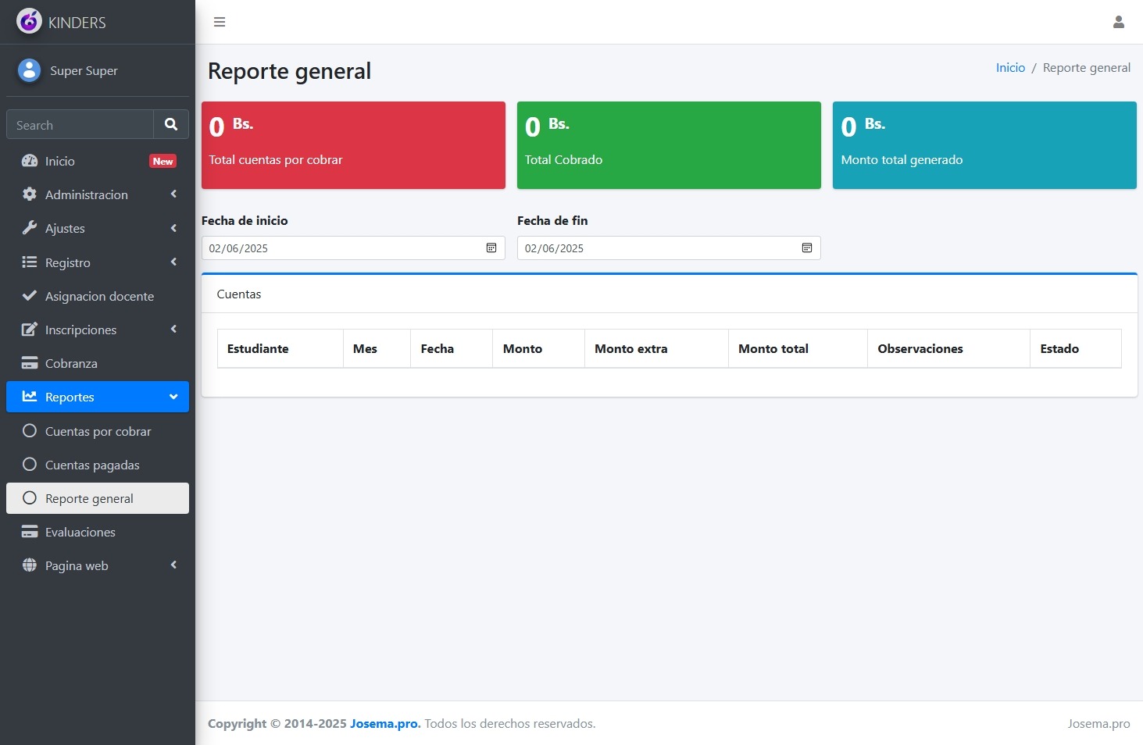Select the Cuentas pagadas report option
The width and height of the screenshot is (1143, 745).
point(92,465)
